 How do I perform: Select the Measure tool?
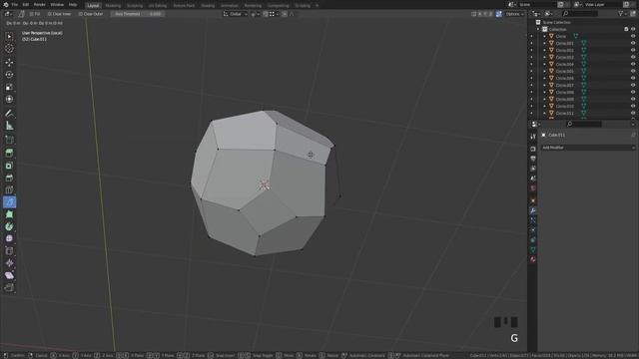(x=9, y=126)
